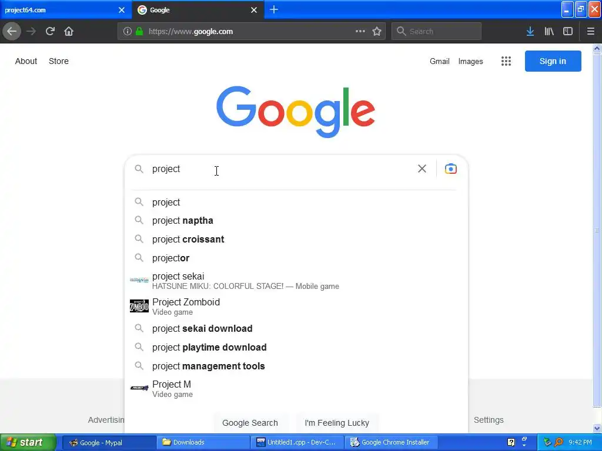
Task: Click the project sekai logo thumbnail
Action: pos(139,280)
